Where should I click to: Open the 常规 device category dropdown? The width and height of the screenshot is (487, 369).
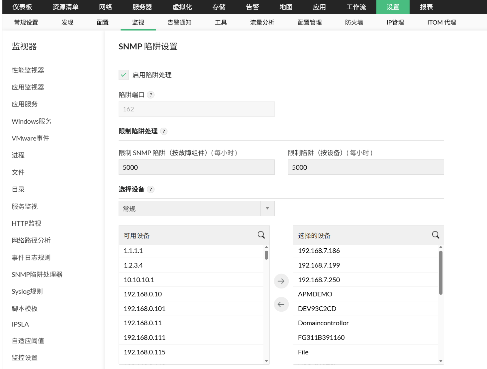click(197, 209)
